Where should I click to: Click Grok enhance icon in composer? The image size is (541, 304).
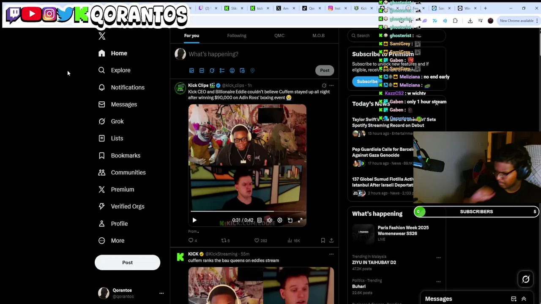click(x=212, y=71)
